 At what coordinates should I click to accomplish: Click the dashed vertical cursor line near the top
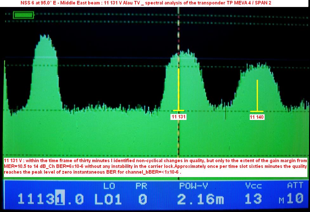click(x=179, y=25)
